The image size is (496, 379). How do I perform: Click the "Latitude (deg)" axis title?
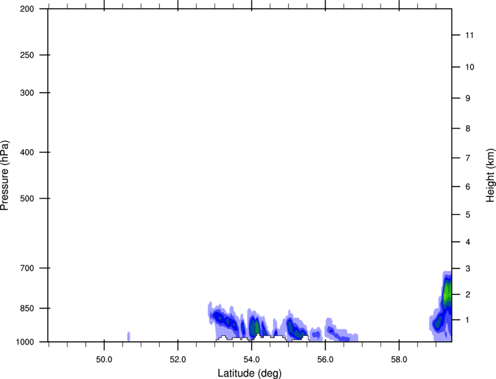pos(249,372)
